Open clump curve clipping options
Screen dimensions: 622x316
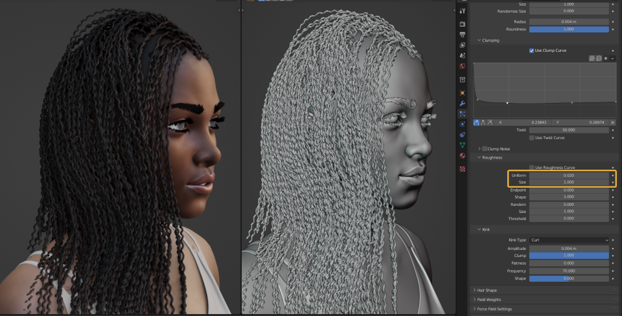pos(606,58)
